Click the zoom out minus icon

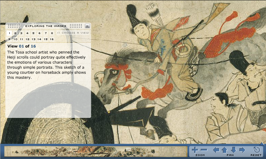tap(204, 150)
